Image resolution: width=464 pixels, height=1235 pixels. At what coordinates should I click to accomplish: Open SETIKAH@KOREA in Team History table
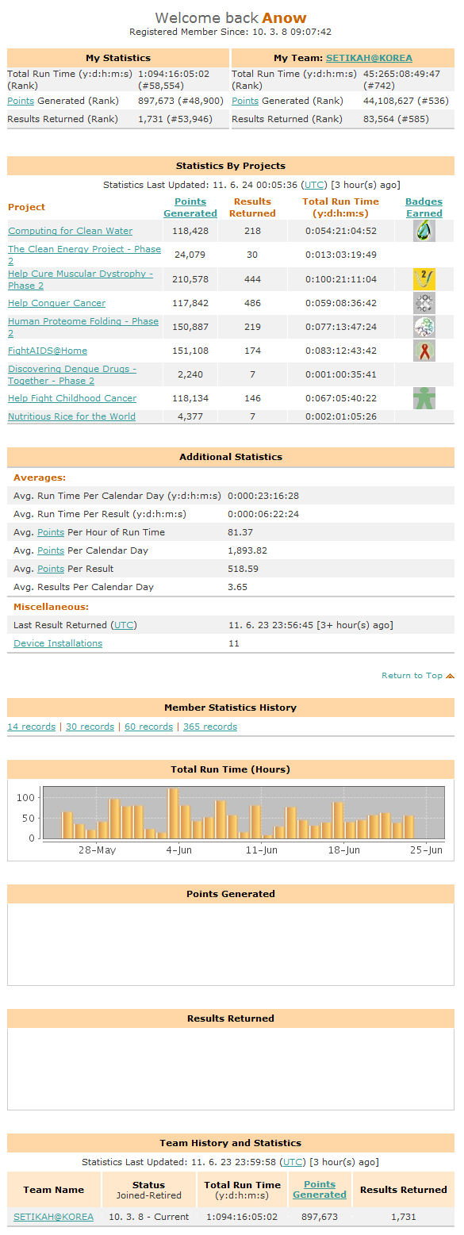coord(54,1217)
